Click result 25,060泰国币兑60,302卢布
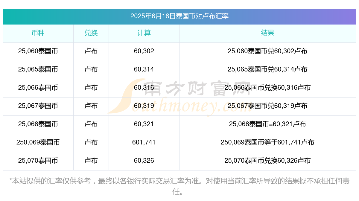 (x=267, y=51)
